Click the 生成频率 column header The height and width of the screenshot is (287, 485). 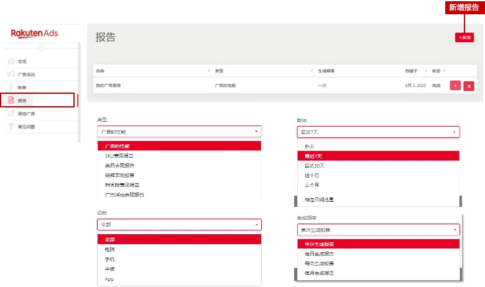pos(326,71)
